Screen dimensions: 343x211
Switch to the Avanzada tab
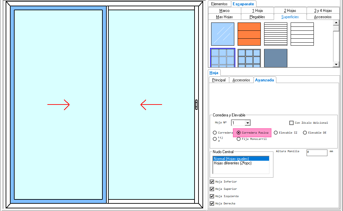264,80
